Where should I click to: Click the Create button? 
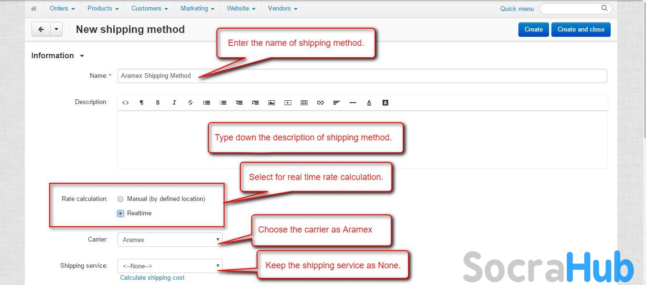533,30
